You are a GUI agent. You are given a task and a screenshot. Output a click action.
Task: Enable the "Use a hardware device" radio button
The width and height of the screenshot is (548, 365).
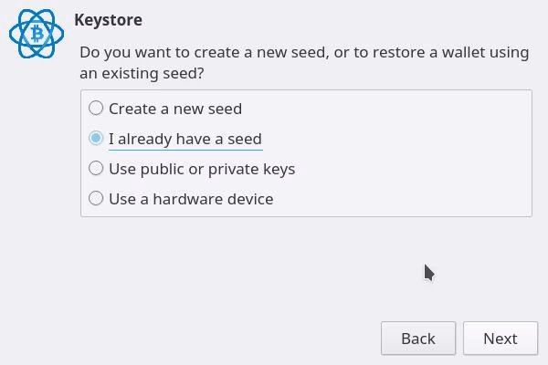[96, 199]
